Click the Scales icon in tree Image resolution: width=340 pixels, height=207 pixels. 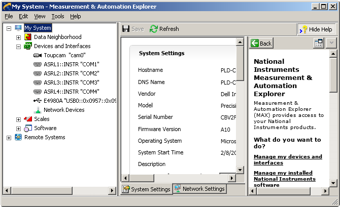[28, 119]
